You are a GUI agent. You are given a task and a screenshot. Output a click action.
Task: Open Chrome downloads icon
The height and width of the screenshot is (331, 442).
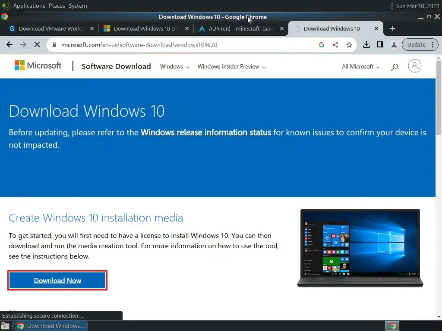click(366, 44)
